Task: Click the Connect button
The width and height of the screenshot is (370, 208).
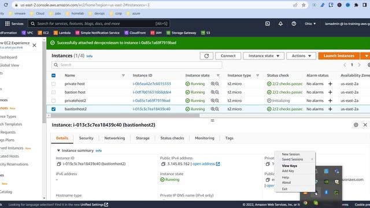Action: click(x=228, y=56)
